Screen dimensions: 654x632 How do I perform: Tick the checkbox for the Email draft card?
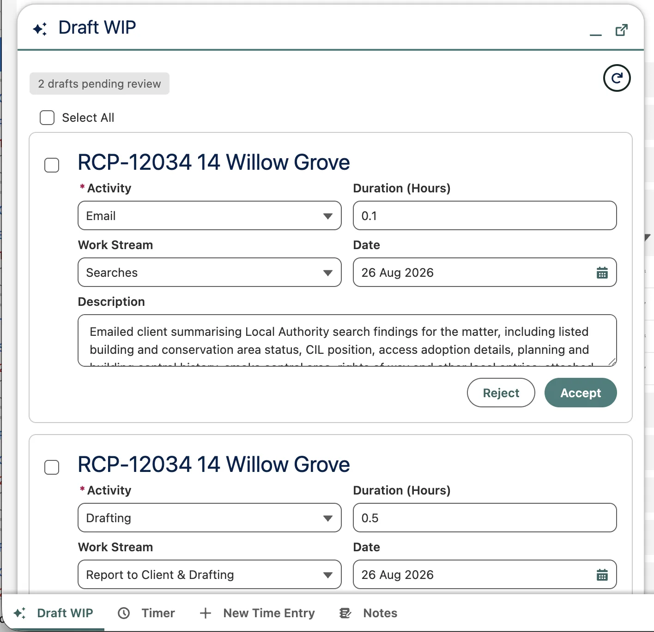(52, 165)
